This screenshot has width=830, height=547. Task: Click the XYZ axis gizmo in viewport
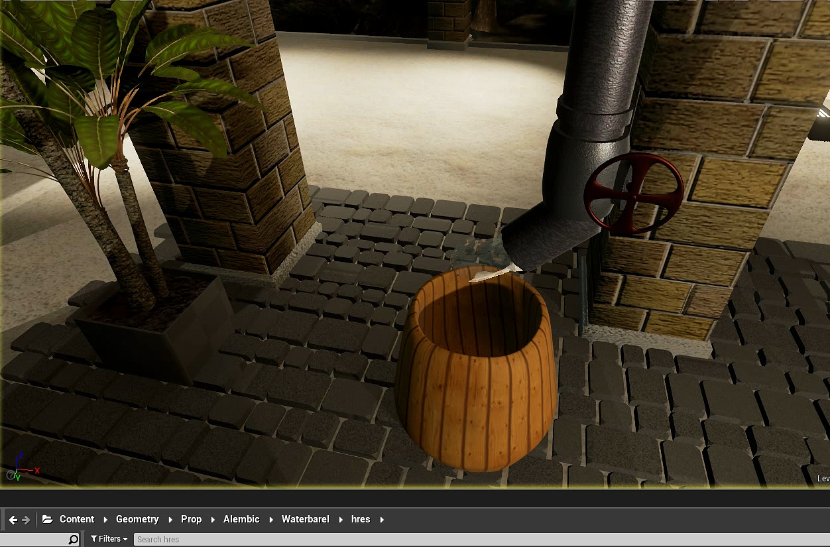(x=20, y=467)
